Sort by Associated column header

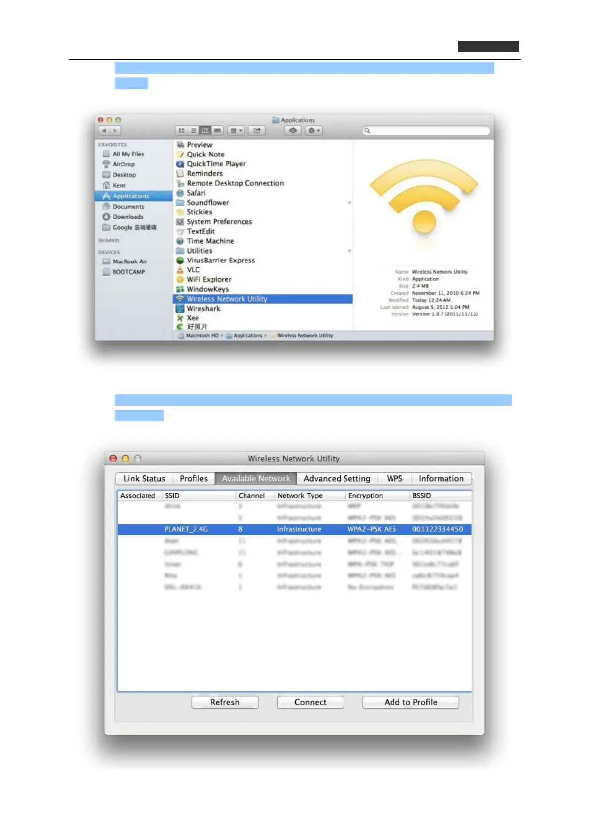(140, 496)
